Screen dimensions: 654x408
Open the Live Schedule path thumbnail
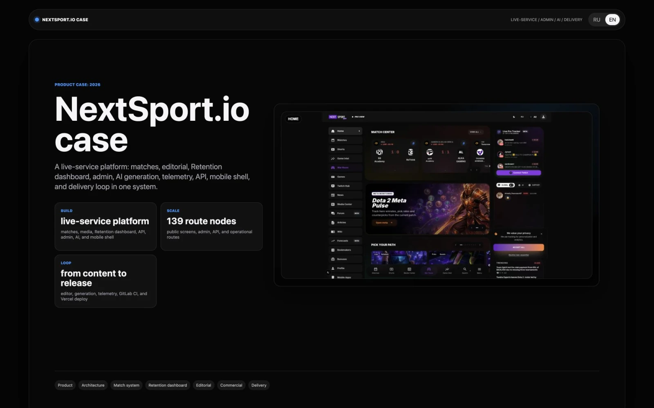click(x=399, y=257)
